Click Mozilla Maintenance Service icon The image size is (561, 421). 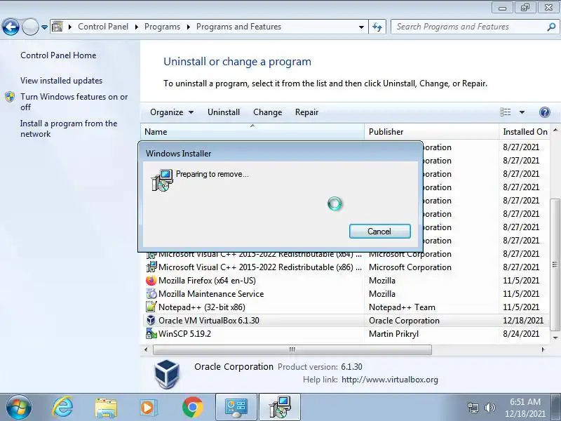[151, 293]
